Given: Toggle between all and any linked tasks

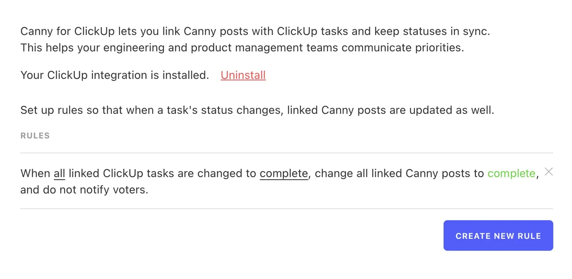Looking at the screenshot, I should click(59, 173).
